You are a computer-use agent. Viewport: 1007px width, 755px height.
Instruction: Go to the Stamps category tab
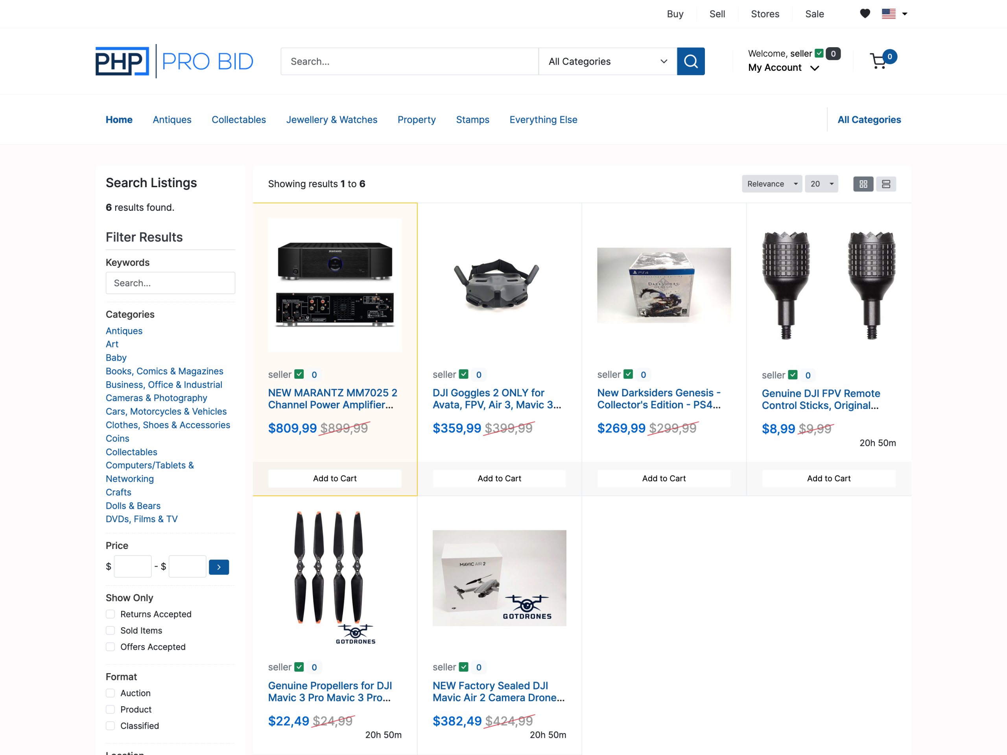click(x=472, y=120)
